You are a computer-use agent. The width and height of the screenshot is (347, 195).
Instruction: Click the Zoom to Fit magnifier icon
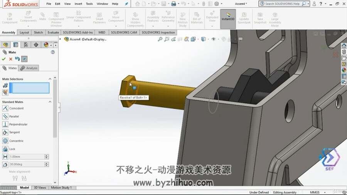coord(160,39)
